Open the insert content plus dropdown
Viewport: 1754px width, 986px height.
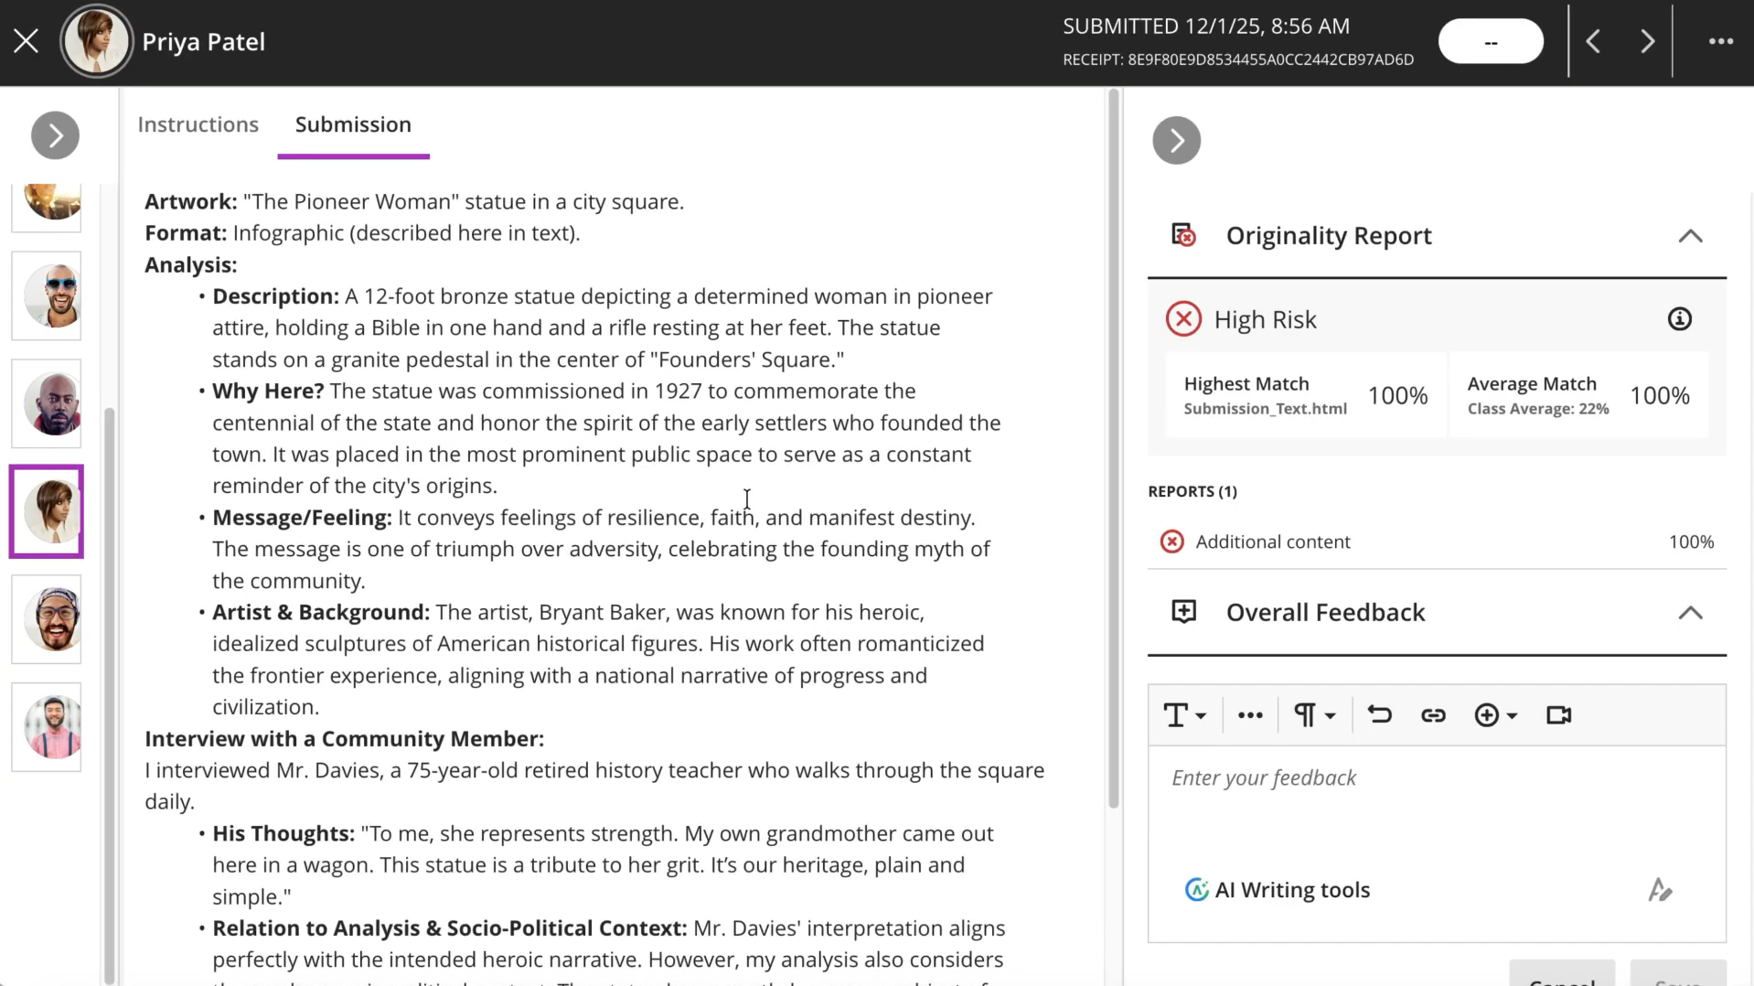[x=1495, y=715]
